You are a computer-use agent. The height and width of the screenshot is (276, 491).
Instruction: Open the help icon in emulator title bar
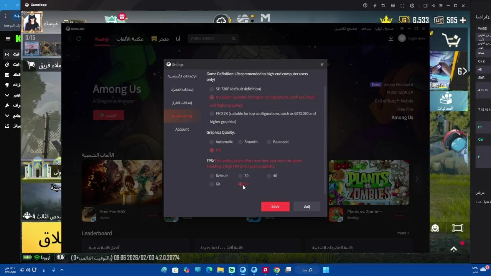(x=365, y=5)
